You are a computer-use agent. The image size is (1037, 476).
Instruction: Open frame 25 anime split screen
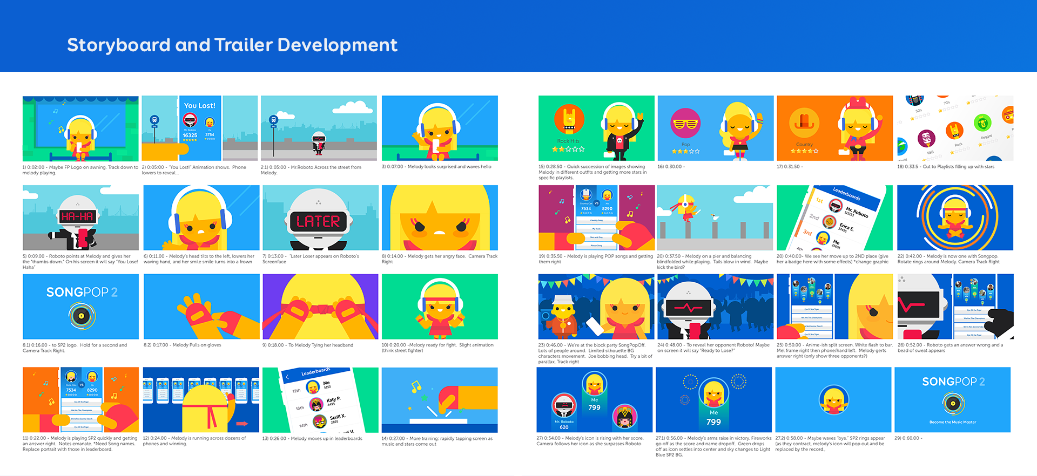point(835,307)
